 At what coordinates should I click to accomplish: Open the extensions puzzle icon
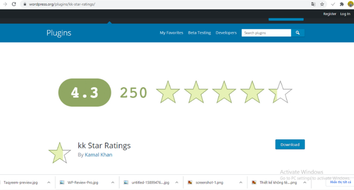coord(342,4)
